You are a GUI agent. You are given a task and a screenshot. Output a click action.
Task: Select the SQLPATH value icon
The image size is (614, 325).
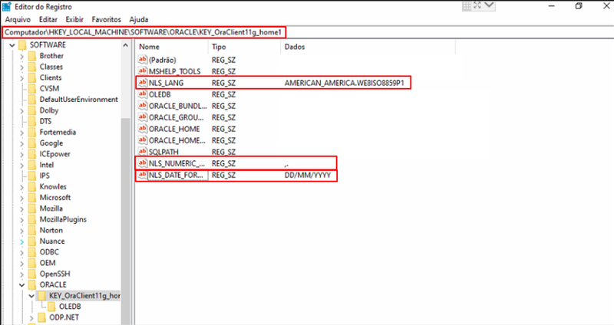pyautogui.click(x=143, y=151)
